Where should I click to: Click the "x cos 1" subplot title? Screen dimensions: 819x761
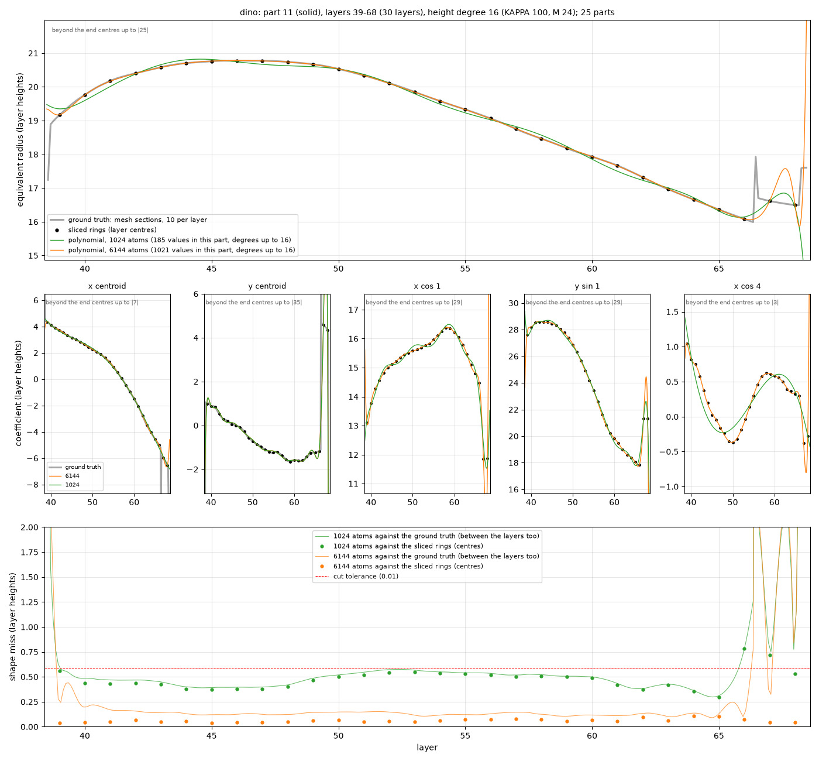[427, 286]
